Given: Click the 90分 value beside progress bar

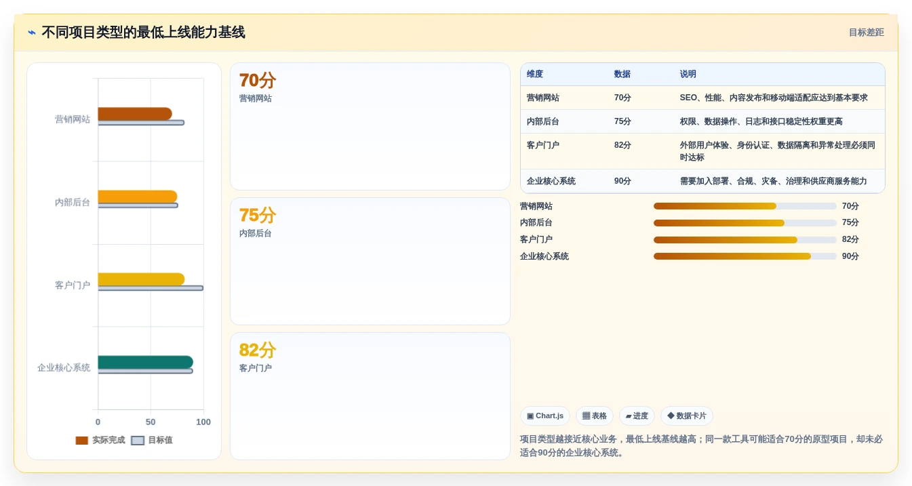Looking at the screenshot, I should [x=850, y=257].
